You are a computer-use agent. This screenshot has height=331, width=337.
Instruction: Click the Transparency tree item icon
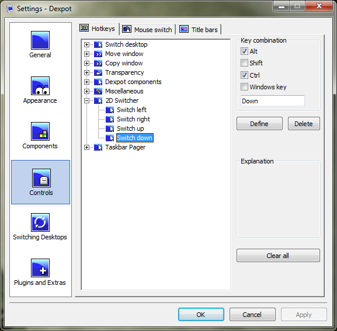(98, 72)
